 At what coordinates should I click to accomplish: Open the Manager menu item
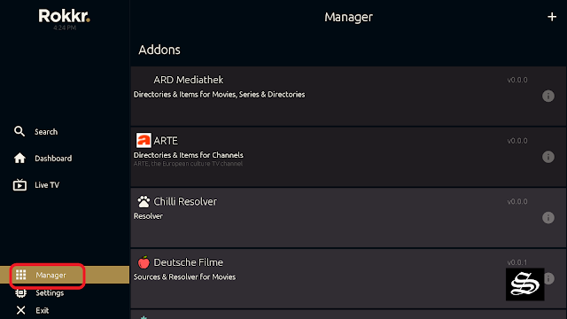click(x=65, y=275)
